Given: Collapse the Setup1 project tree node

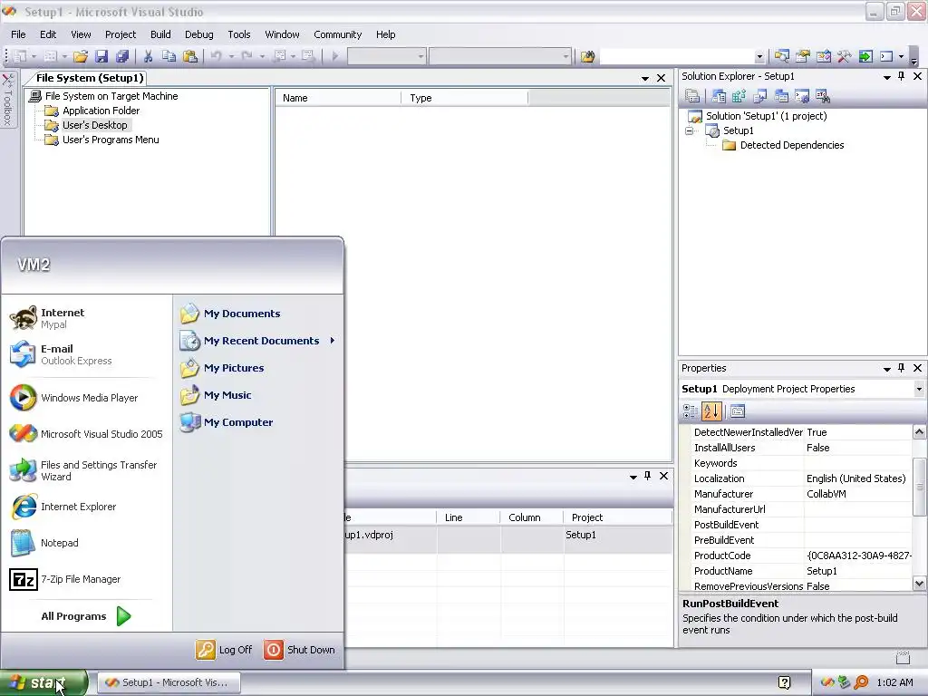Looking at the screenshot, I should (689, 130).
